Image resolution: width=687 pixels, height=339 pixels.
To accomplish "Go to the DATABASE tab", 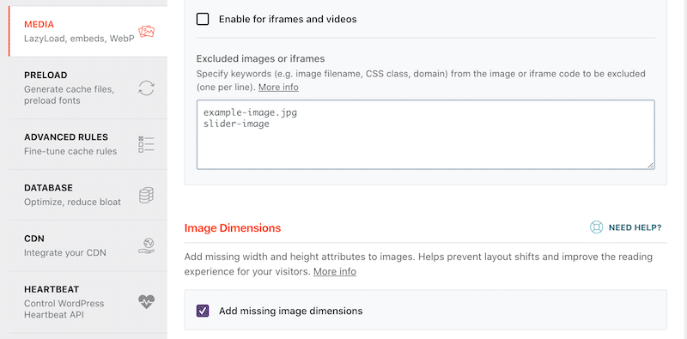I will (x=88, y=195).
